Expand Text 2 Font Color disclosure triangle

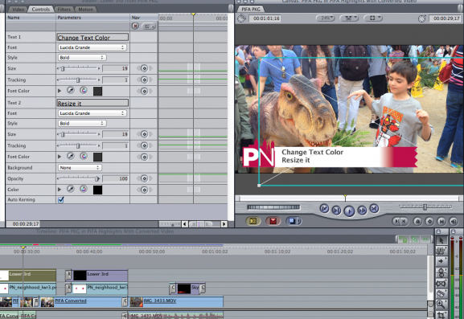[60, 157]
